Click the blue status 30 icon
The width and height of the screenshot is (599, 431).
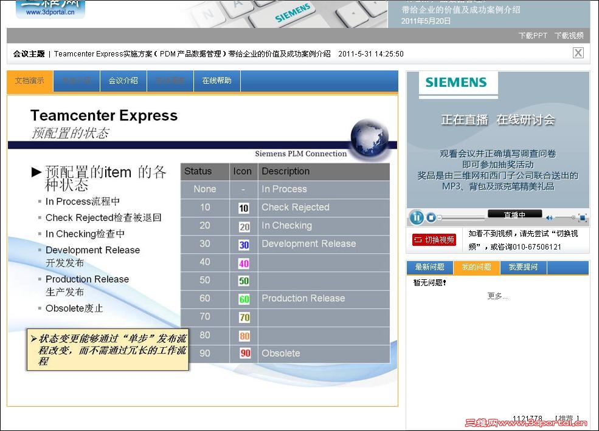(x=244, y=245)
